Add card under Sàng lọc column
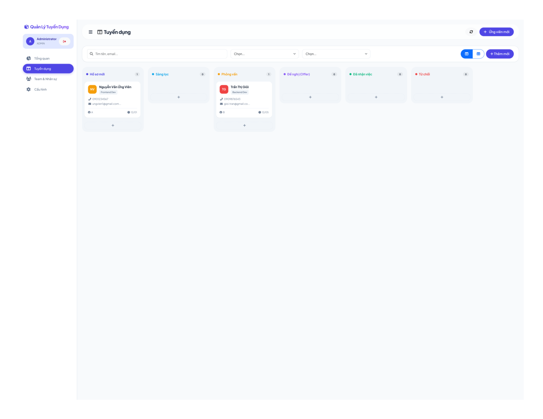Screen dimensions: 543x419 (179, 97)
